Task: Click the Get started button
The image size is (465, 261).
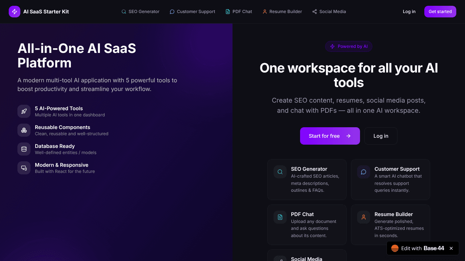Action: point(440,12)
